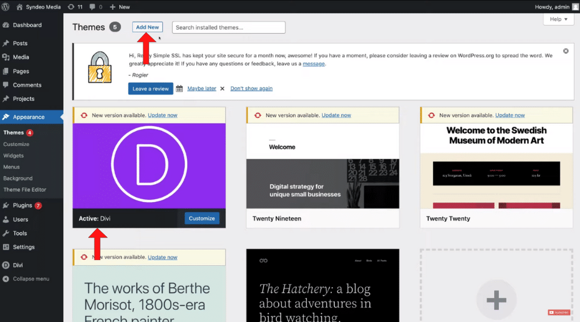Open Theme File Editor
The height and width of the screenshot is (322, 580).
click(25, 190)
